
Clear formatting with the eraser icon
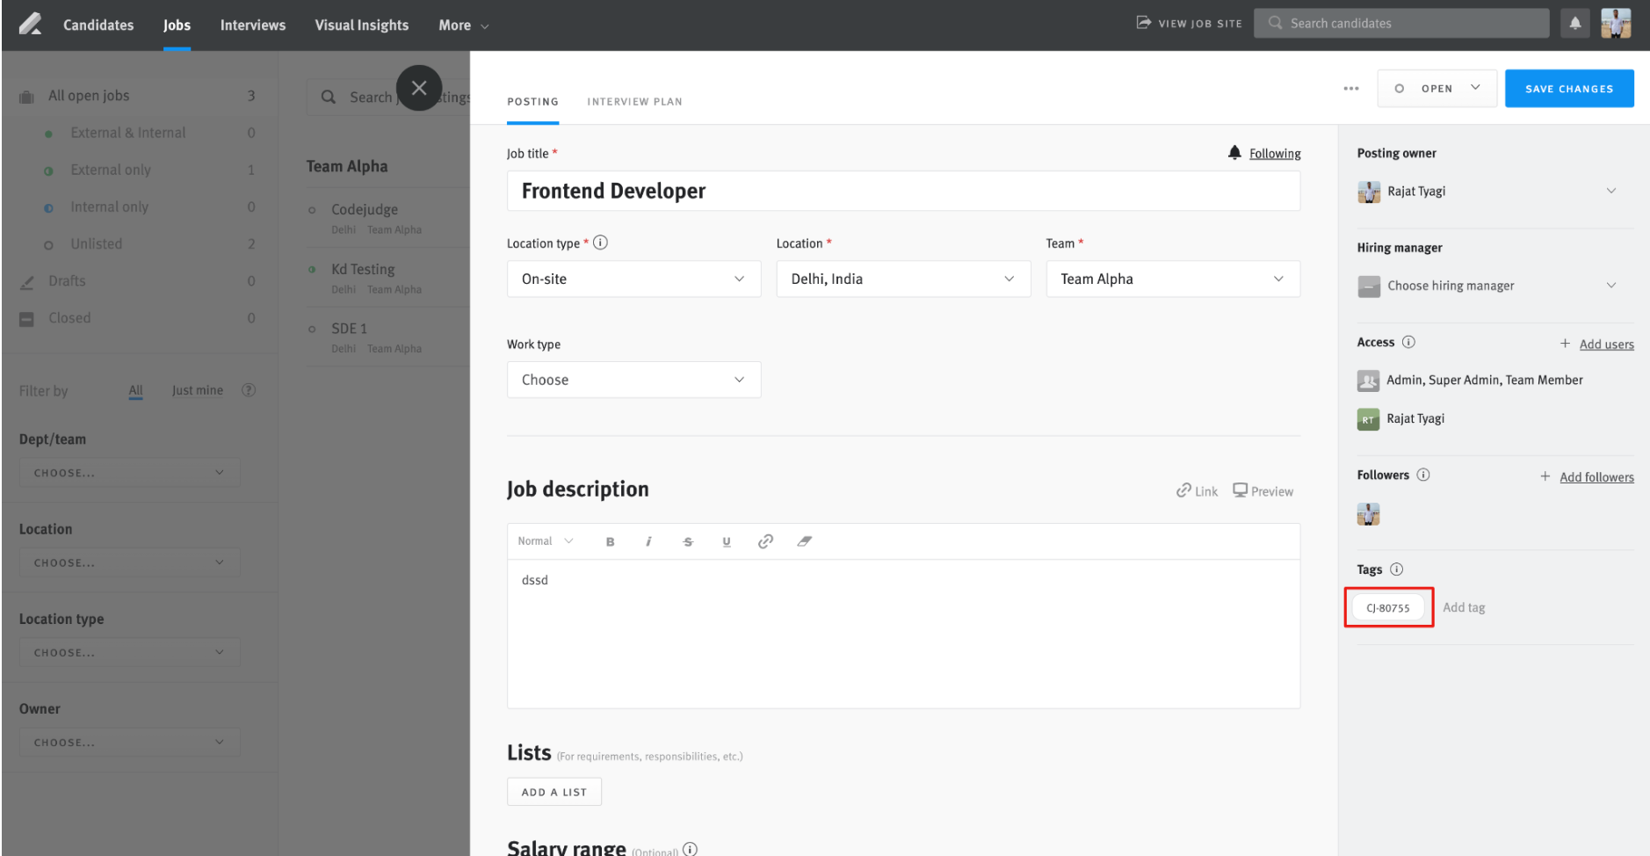(805, 540)
